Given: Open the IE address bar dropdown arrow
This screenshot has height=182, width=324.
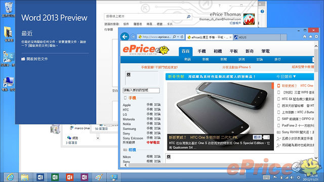Looking at the screenshot, I should (178, 37).
